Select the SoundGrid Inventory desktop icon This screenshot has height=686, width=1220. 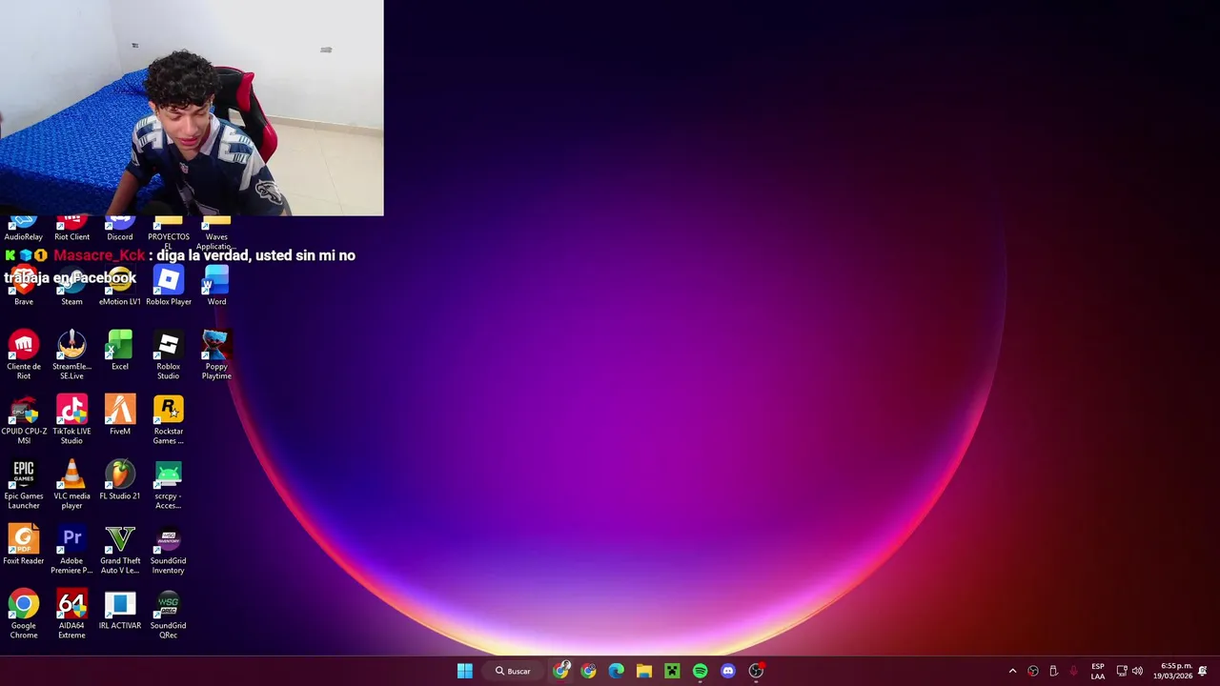point(168,550)
